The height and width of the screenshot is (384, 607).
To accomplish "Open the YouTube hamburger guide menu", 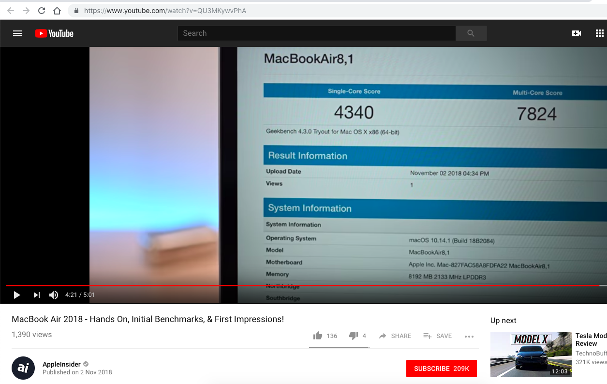I will coord(17,33).
